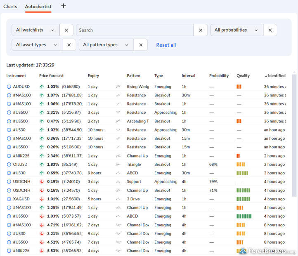Click the 2 hours ago identified value
Viewport: 298px width, 256px height.
coord(274,156)
